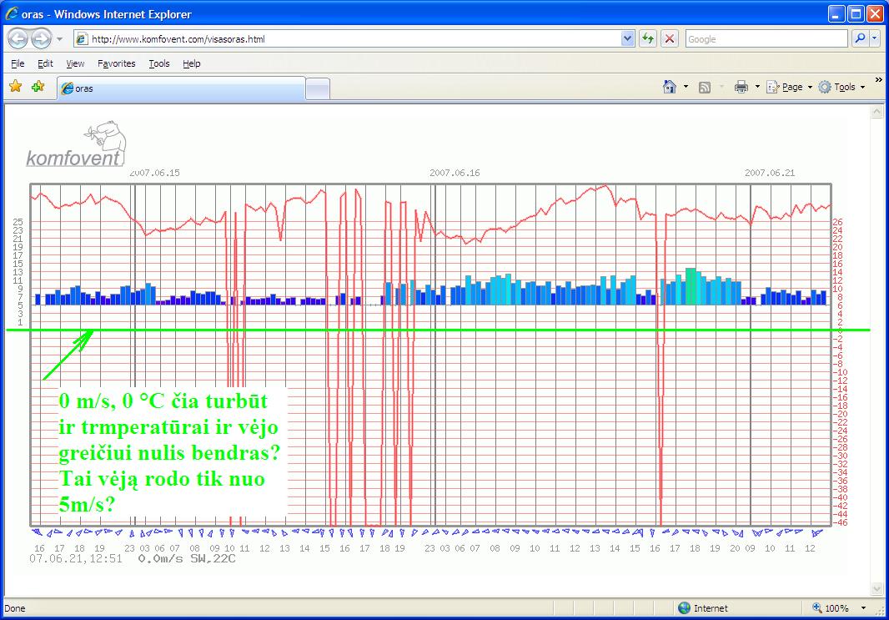Open the Edit menu
The image size is (889, 620).
(45, 63)
